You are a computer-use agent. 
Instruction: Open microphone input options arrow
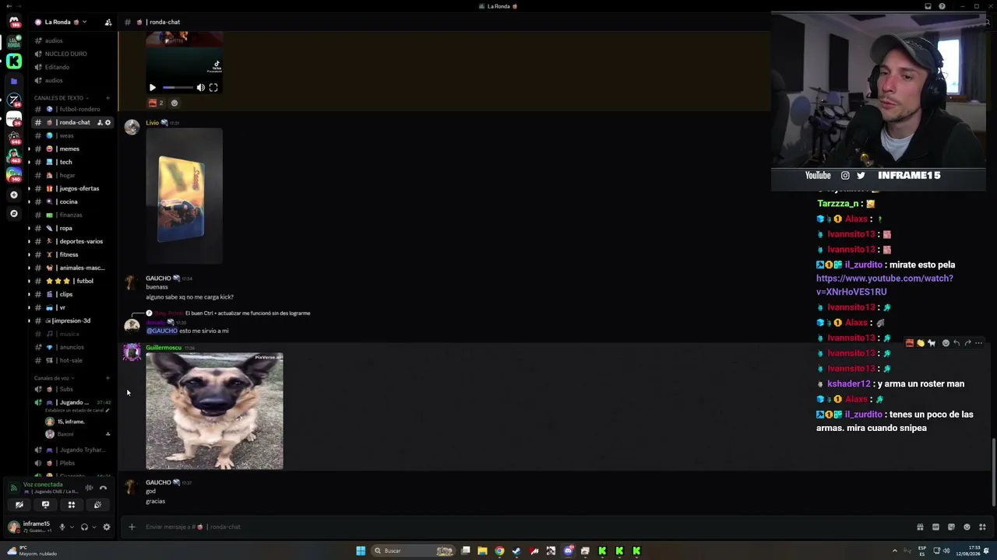click(72, 527)
